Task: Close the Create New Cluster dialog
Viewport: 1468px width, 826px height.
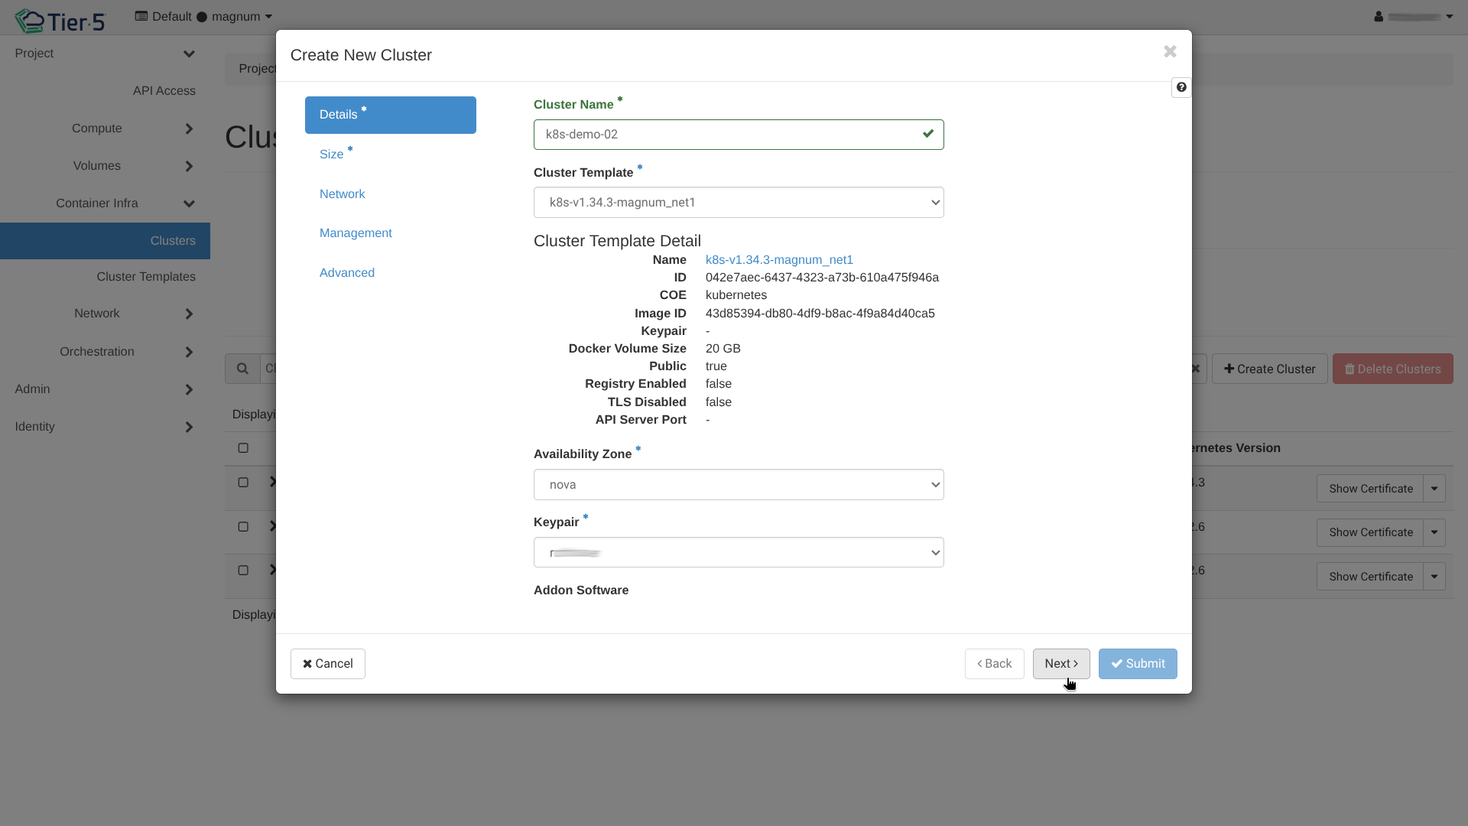Action: click(x=1170, y=51)
